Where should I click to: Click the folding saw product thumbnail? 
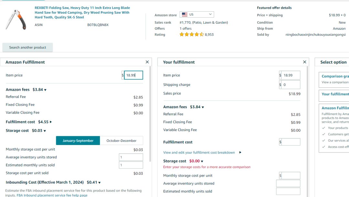[x=16, y=19]
